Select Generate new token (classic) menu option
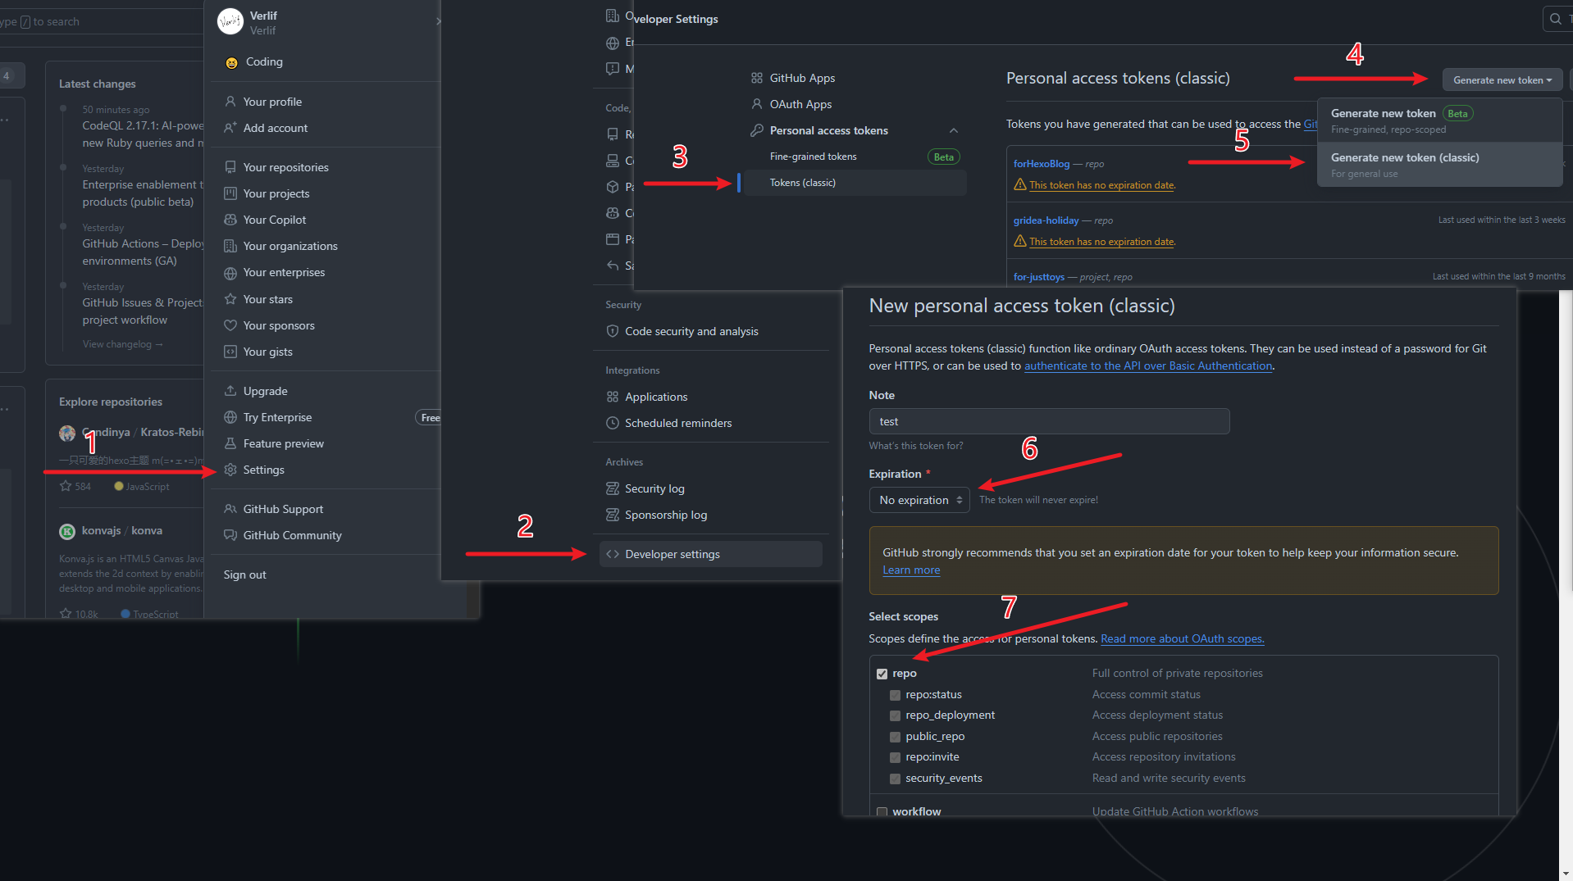 tap(1404, 157)
